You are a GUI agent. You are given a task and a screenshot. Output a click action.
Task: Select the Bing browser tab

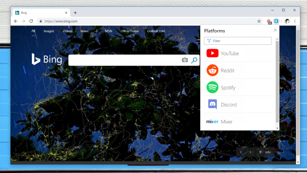tap(41, 13)
